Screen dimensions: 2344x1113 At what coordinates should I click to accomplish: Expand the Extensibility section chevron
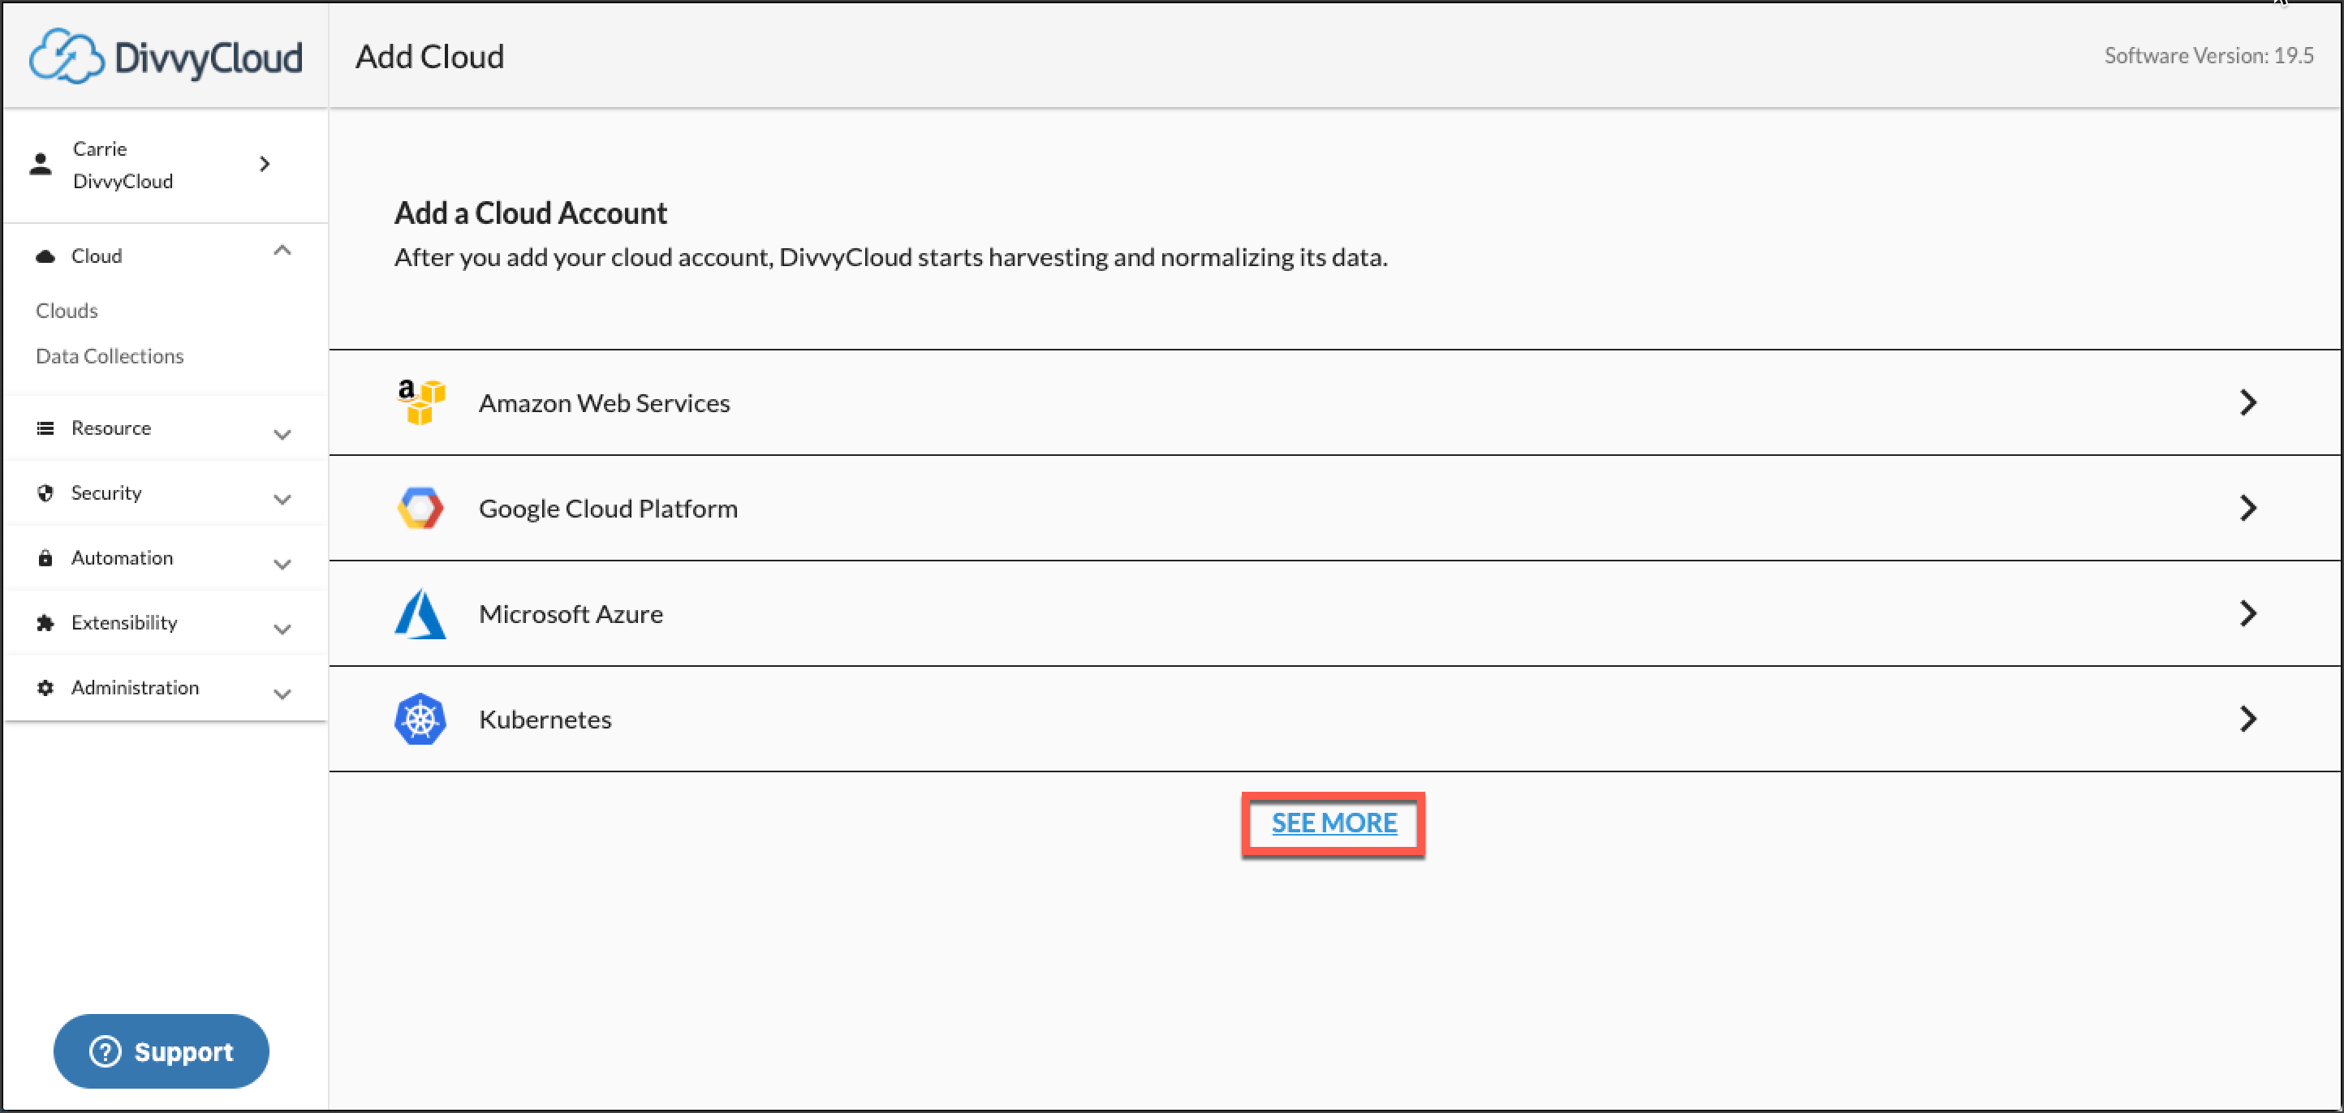(282, 630)
